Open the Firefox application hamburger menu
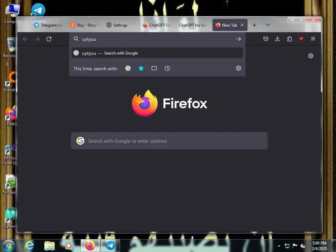The width and height of the screenshot is (336, 252). click(x=313, y=39)
